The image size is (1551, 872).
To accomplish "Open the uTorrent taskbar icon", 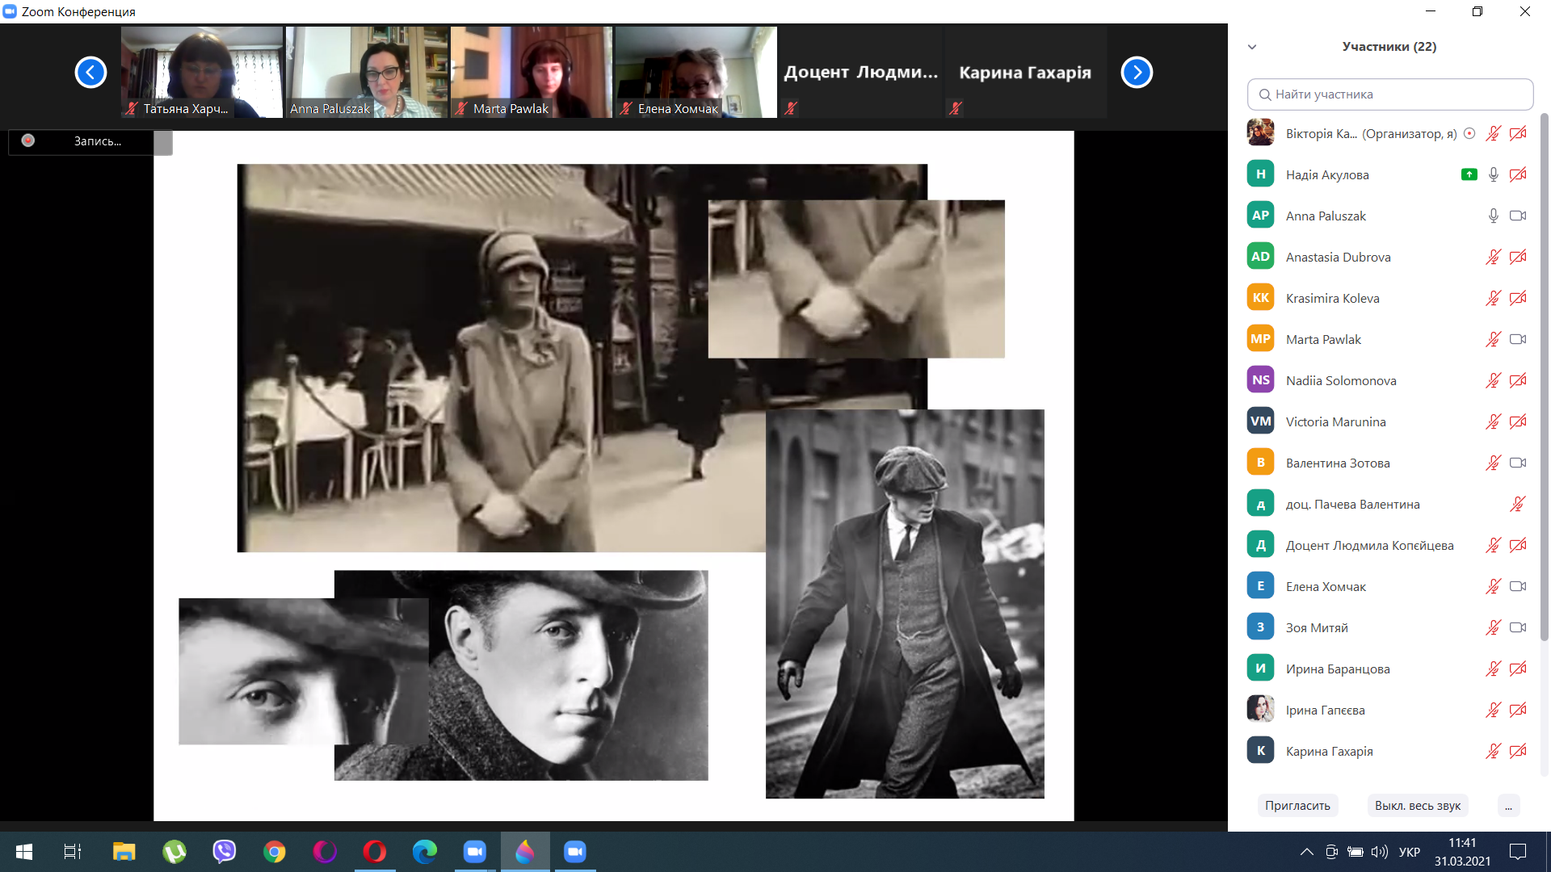I will (174, 852).
